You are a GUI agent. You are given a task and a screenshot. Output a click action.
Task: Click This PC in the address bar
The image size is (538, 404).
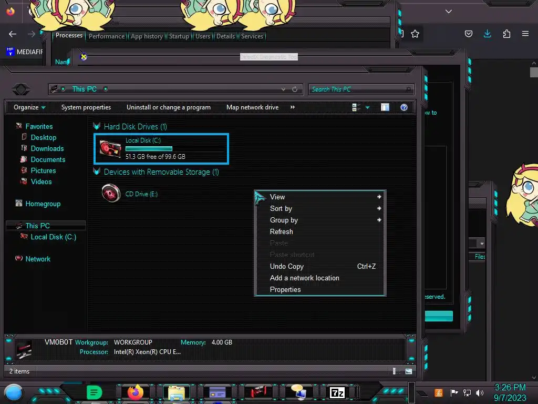85,89
